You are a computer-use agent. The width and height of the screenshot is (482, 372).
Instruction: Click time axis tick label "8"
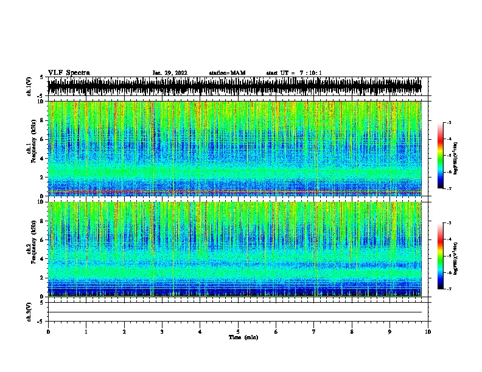352,332
